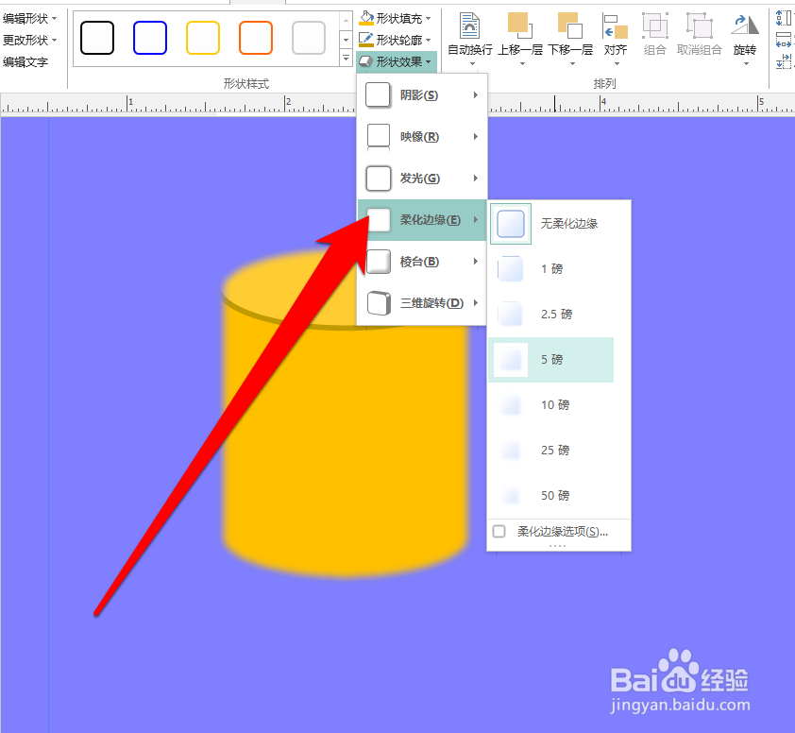Expand the shape styles gallery more button

pyautogui.click(x=346, y=59)
